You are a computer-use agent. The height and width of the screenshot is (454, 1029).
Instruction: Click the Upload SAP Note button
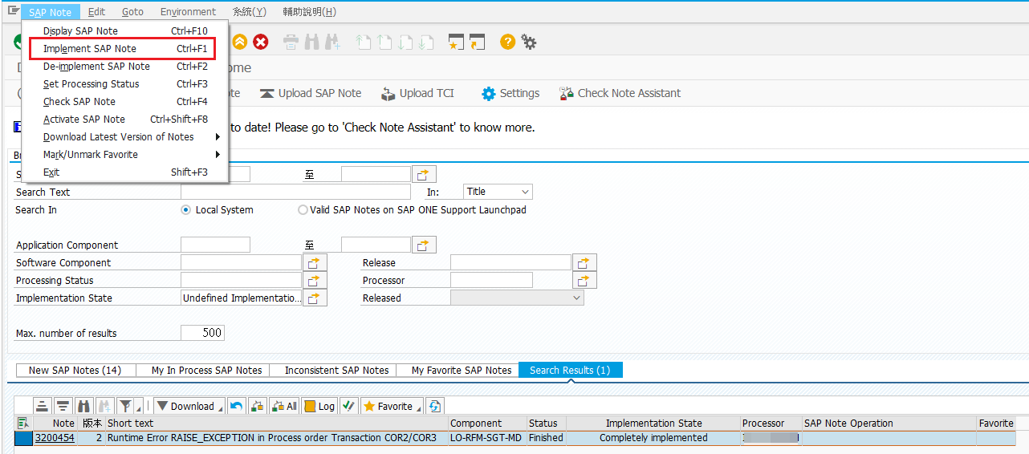click(x=311, y=93)
